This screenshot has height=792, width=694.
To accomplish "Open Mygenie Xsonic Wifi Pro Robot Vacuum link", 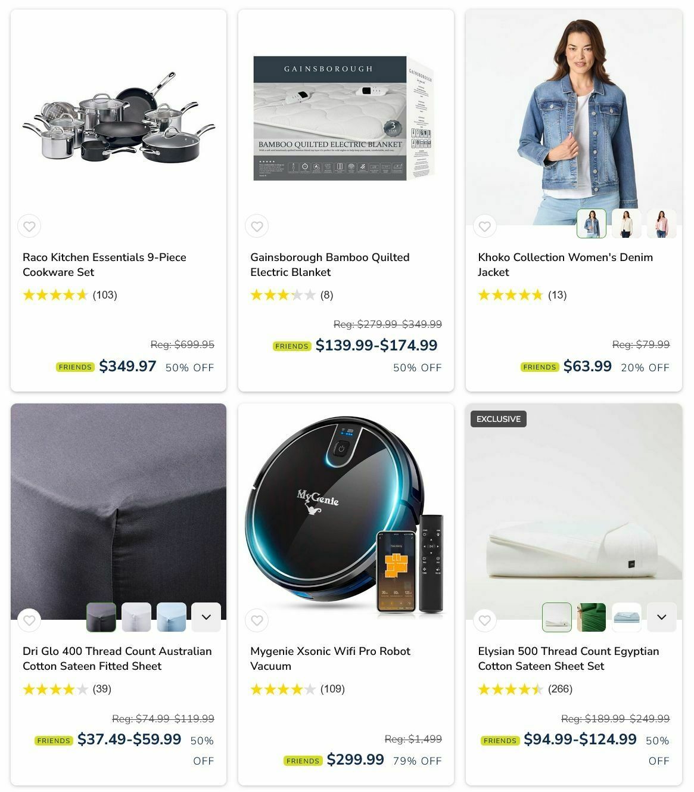I will pos(330,659).
